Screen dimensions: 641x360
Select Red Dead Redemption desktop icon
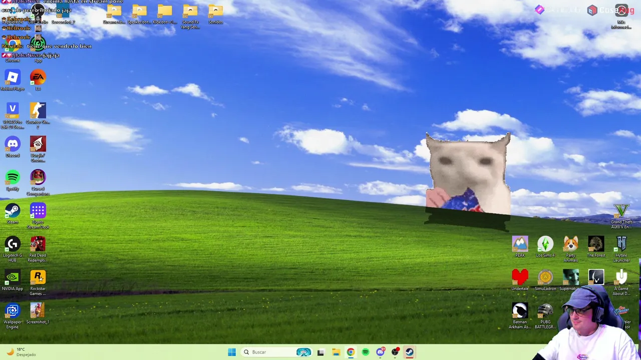[x=38, y=249]
